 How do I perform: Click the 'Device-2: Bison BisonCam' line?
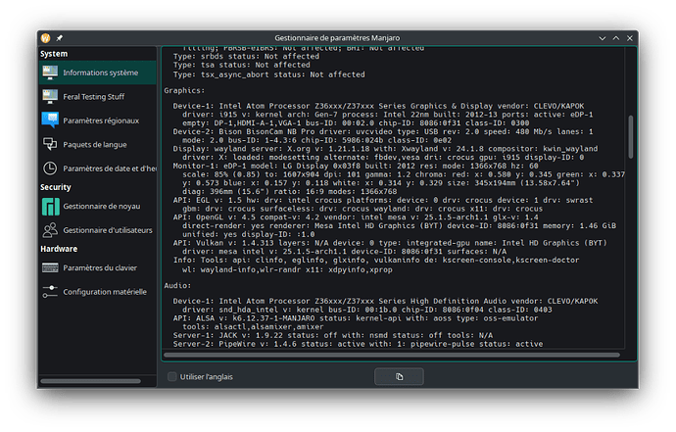(x=383, y=132)
